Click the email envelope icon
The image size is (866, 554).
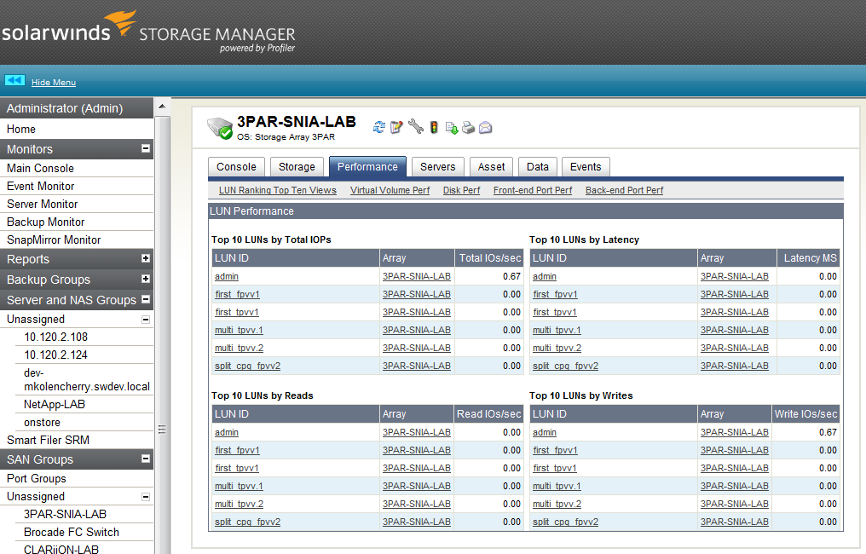(486, 128)
